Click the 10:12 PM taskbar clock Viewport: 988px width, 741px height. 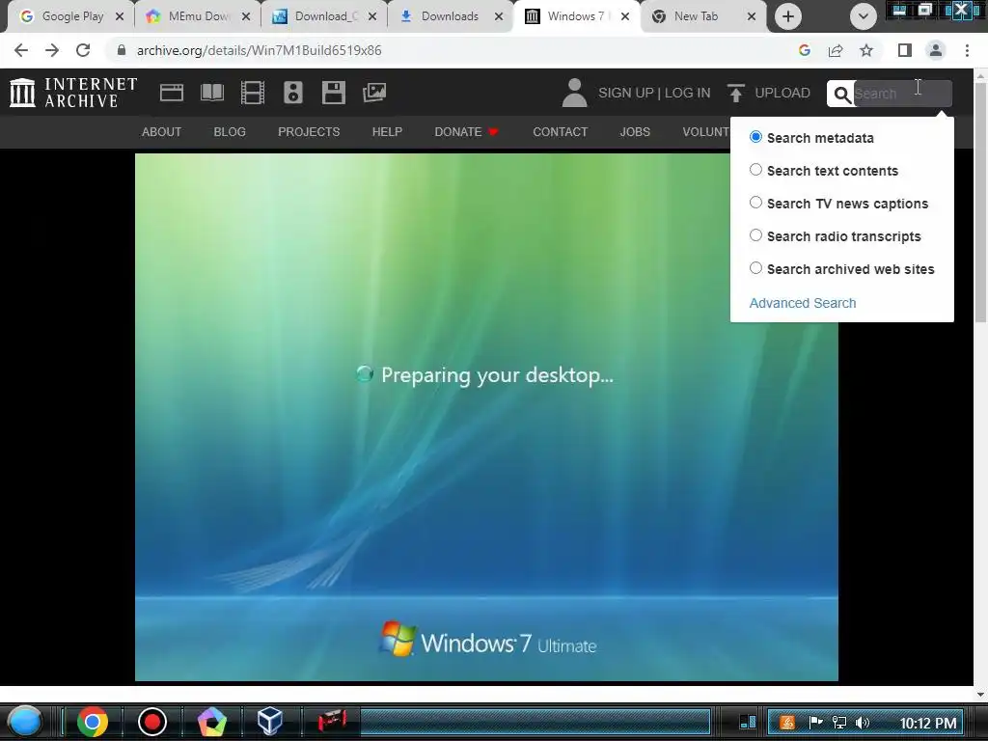pyautogui.click(x=928, y=723)
